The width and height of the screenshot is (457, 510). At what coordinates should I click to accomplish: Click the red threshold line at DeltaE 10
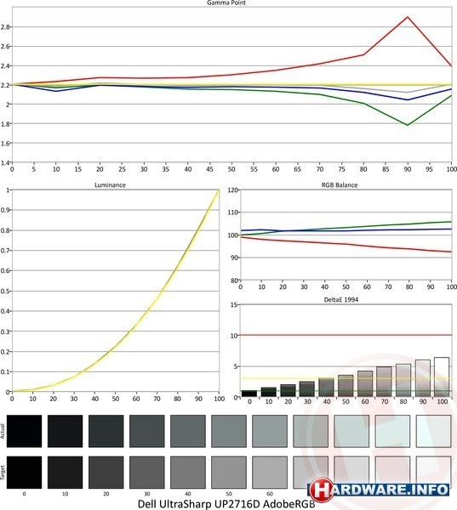point(346,335)
